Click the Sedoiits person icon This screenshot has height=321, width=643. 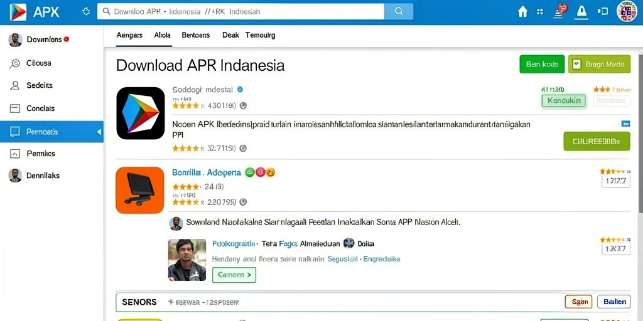pyautogui.click(x=15, y=85)
